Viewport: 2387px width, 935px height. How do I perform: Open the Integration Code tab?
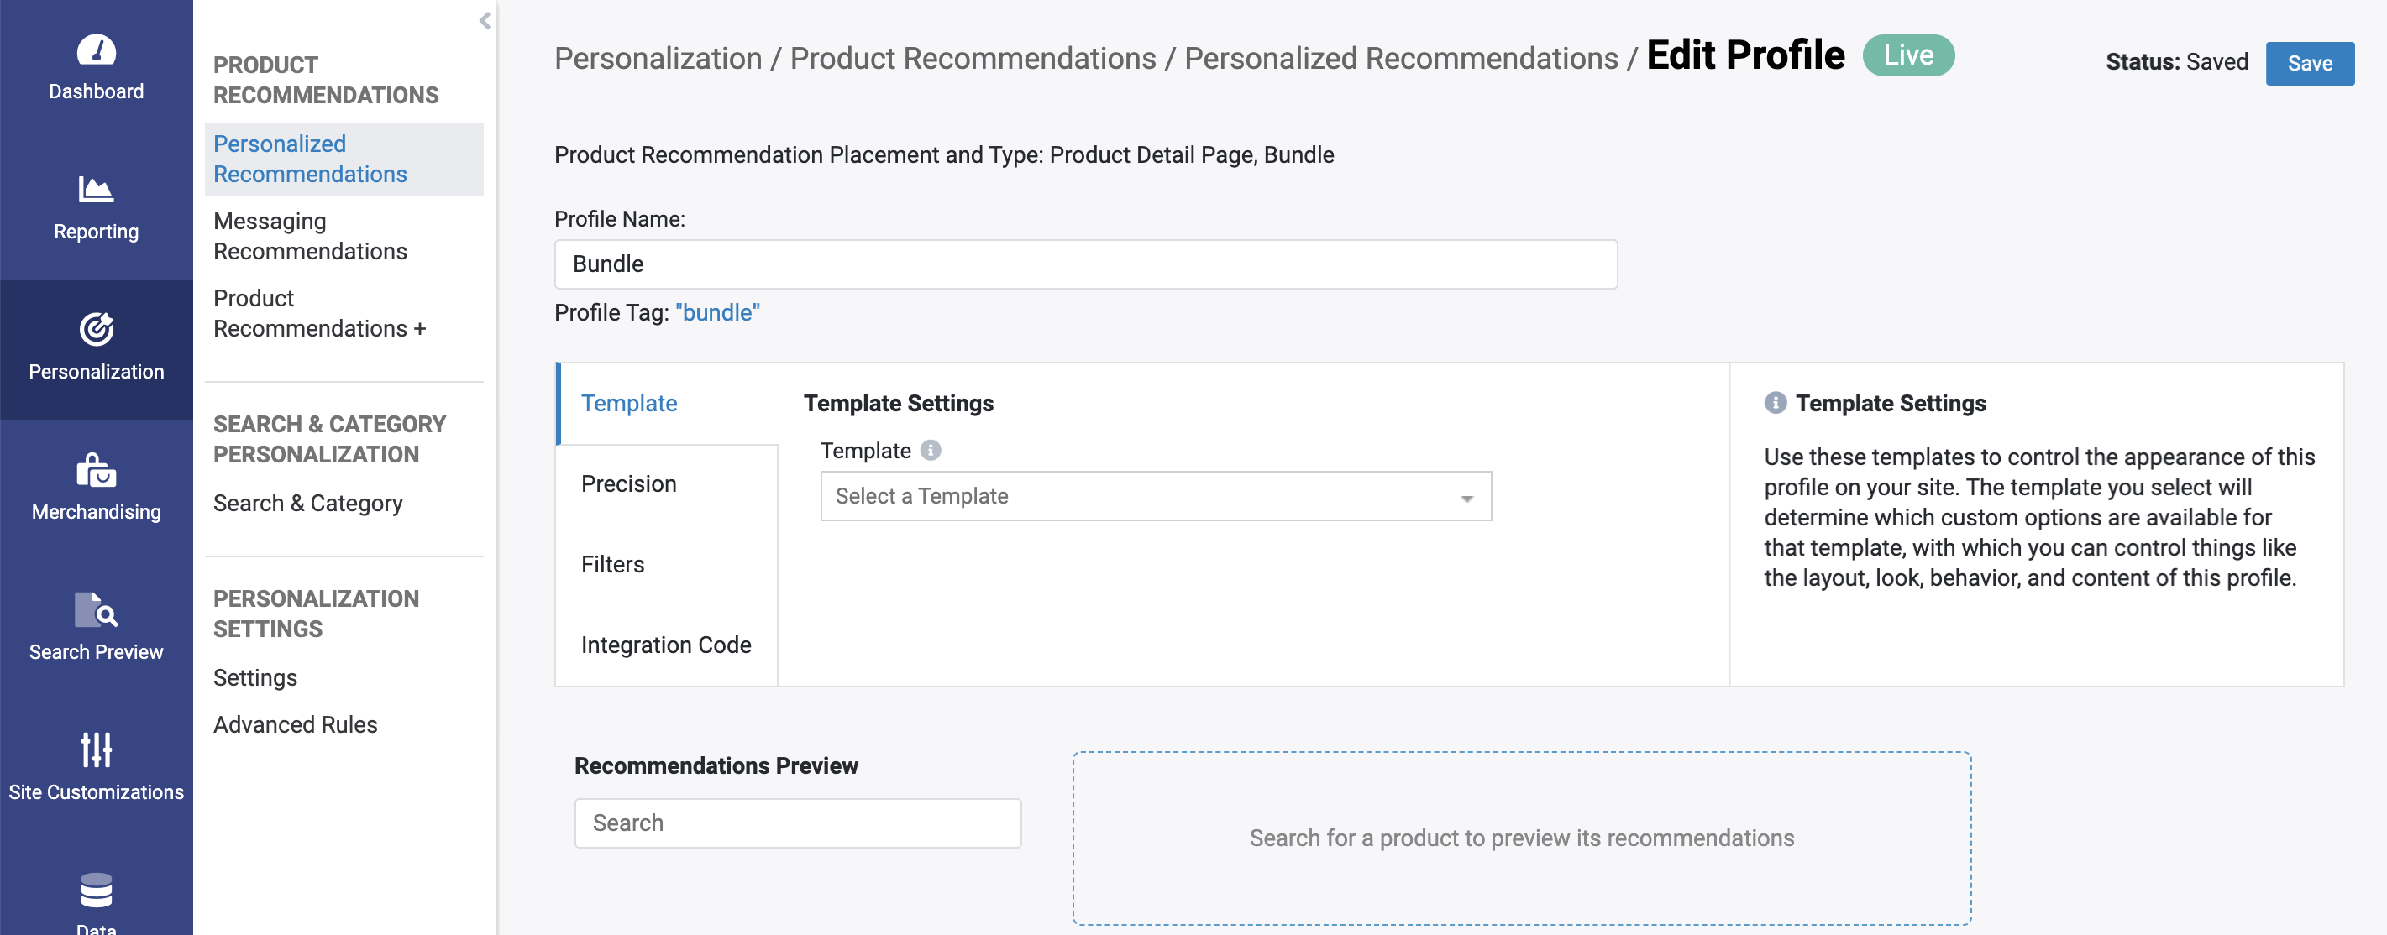[x=665, y=645]
